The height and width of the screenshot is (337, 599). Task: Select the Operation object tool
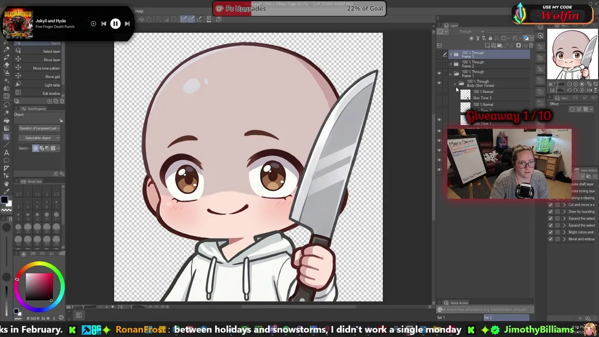click(7, 137)
